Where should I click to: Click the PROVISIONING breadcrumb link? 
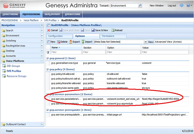click(x=9, y=20)
